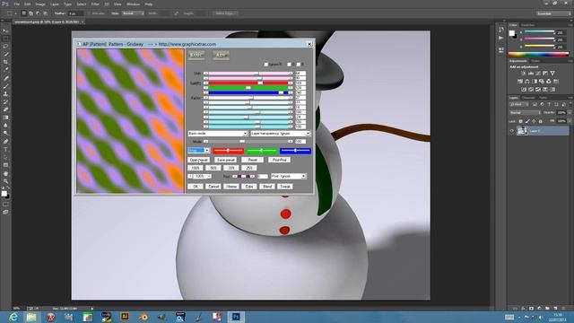Image resolution: width=574 pixels, height=323 pixels.
Task: Open the Post: Ignore dropdown
Action: pos(289,176)
